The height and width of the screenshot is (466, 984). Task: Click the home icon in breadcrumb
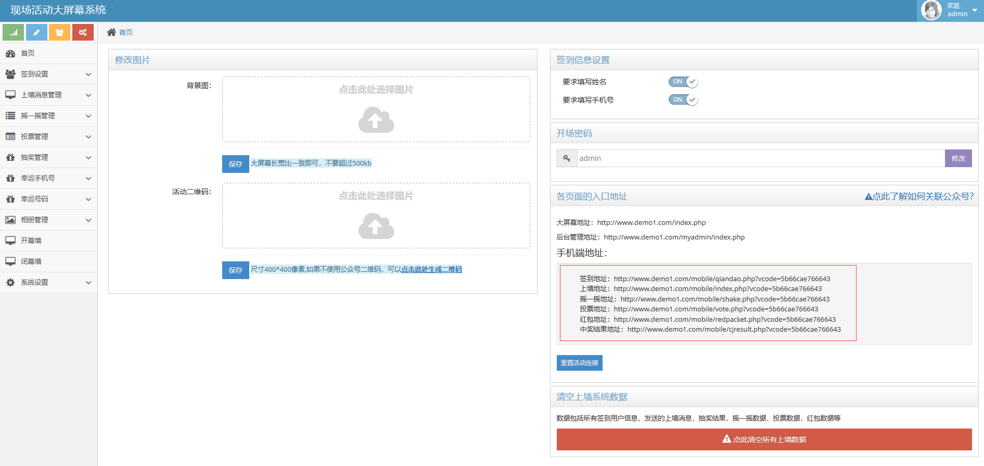111,32
